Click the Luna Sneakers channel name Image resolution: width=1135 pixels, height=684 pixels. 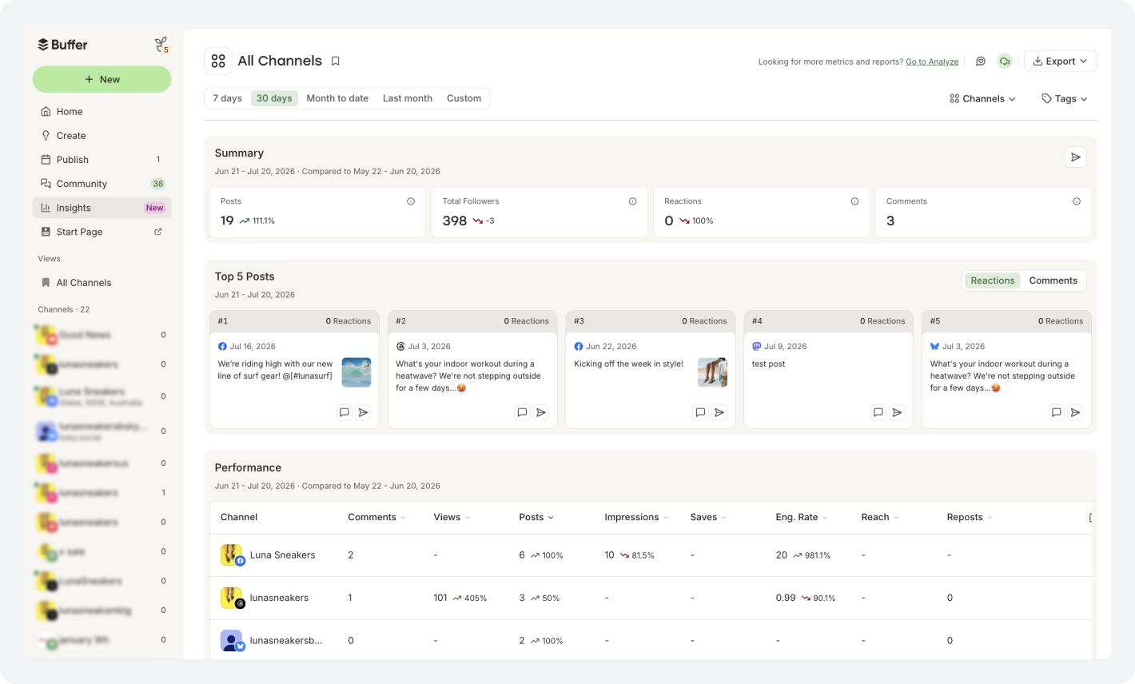(x=282, y=555)
